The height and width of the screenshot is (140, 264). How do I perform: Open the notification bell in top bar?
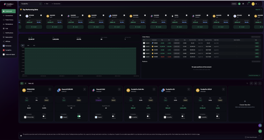pos(248,4)
